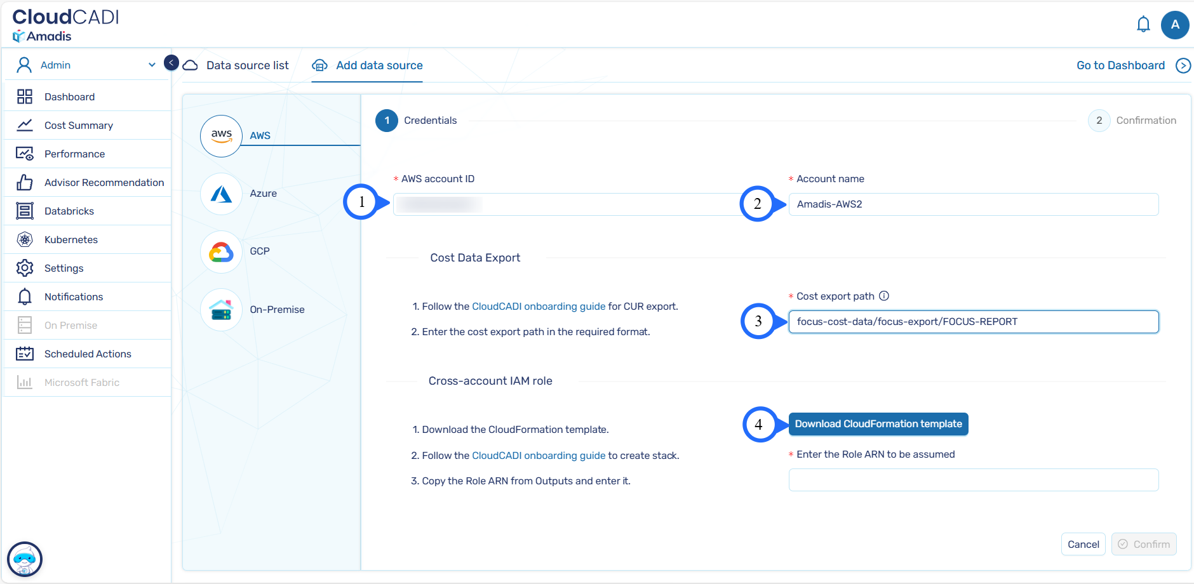1194x584 pixels.
Task: Click Download CloudFormation template button
Action: 878,424
